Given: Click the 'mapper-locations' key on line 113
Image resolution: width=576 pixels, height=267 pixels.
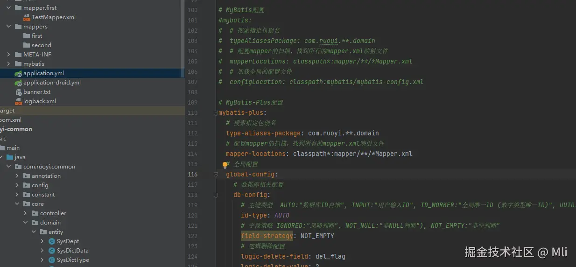Looking at the screenshot, I should pos(256,154).
